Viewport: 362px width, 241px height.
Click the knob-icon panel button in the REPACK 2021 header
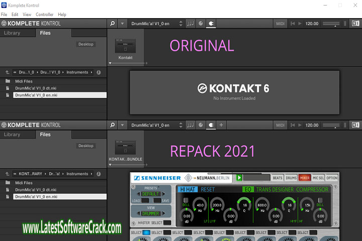(x=201, y=125)
